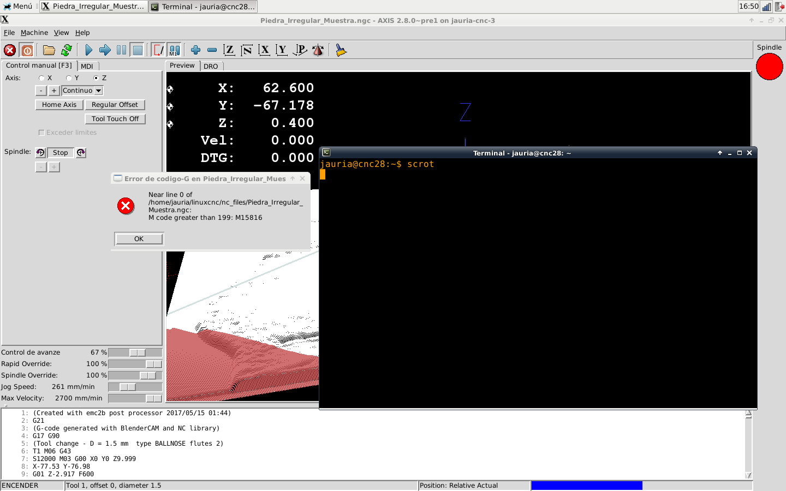Viewport: 786px width, 491px height.
Task: Open a G-code file with folder icon
Action: (x=49, y=50)
